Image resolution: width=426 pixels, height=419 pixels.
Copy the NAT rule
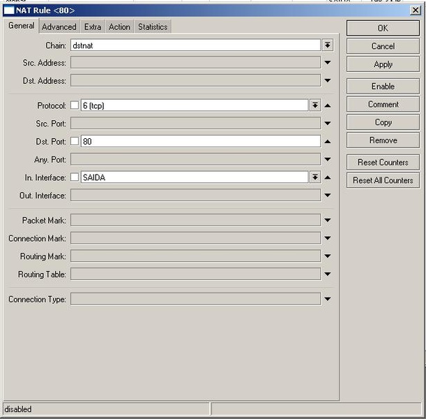pyautogui.click(x=383, y=122)
